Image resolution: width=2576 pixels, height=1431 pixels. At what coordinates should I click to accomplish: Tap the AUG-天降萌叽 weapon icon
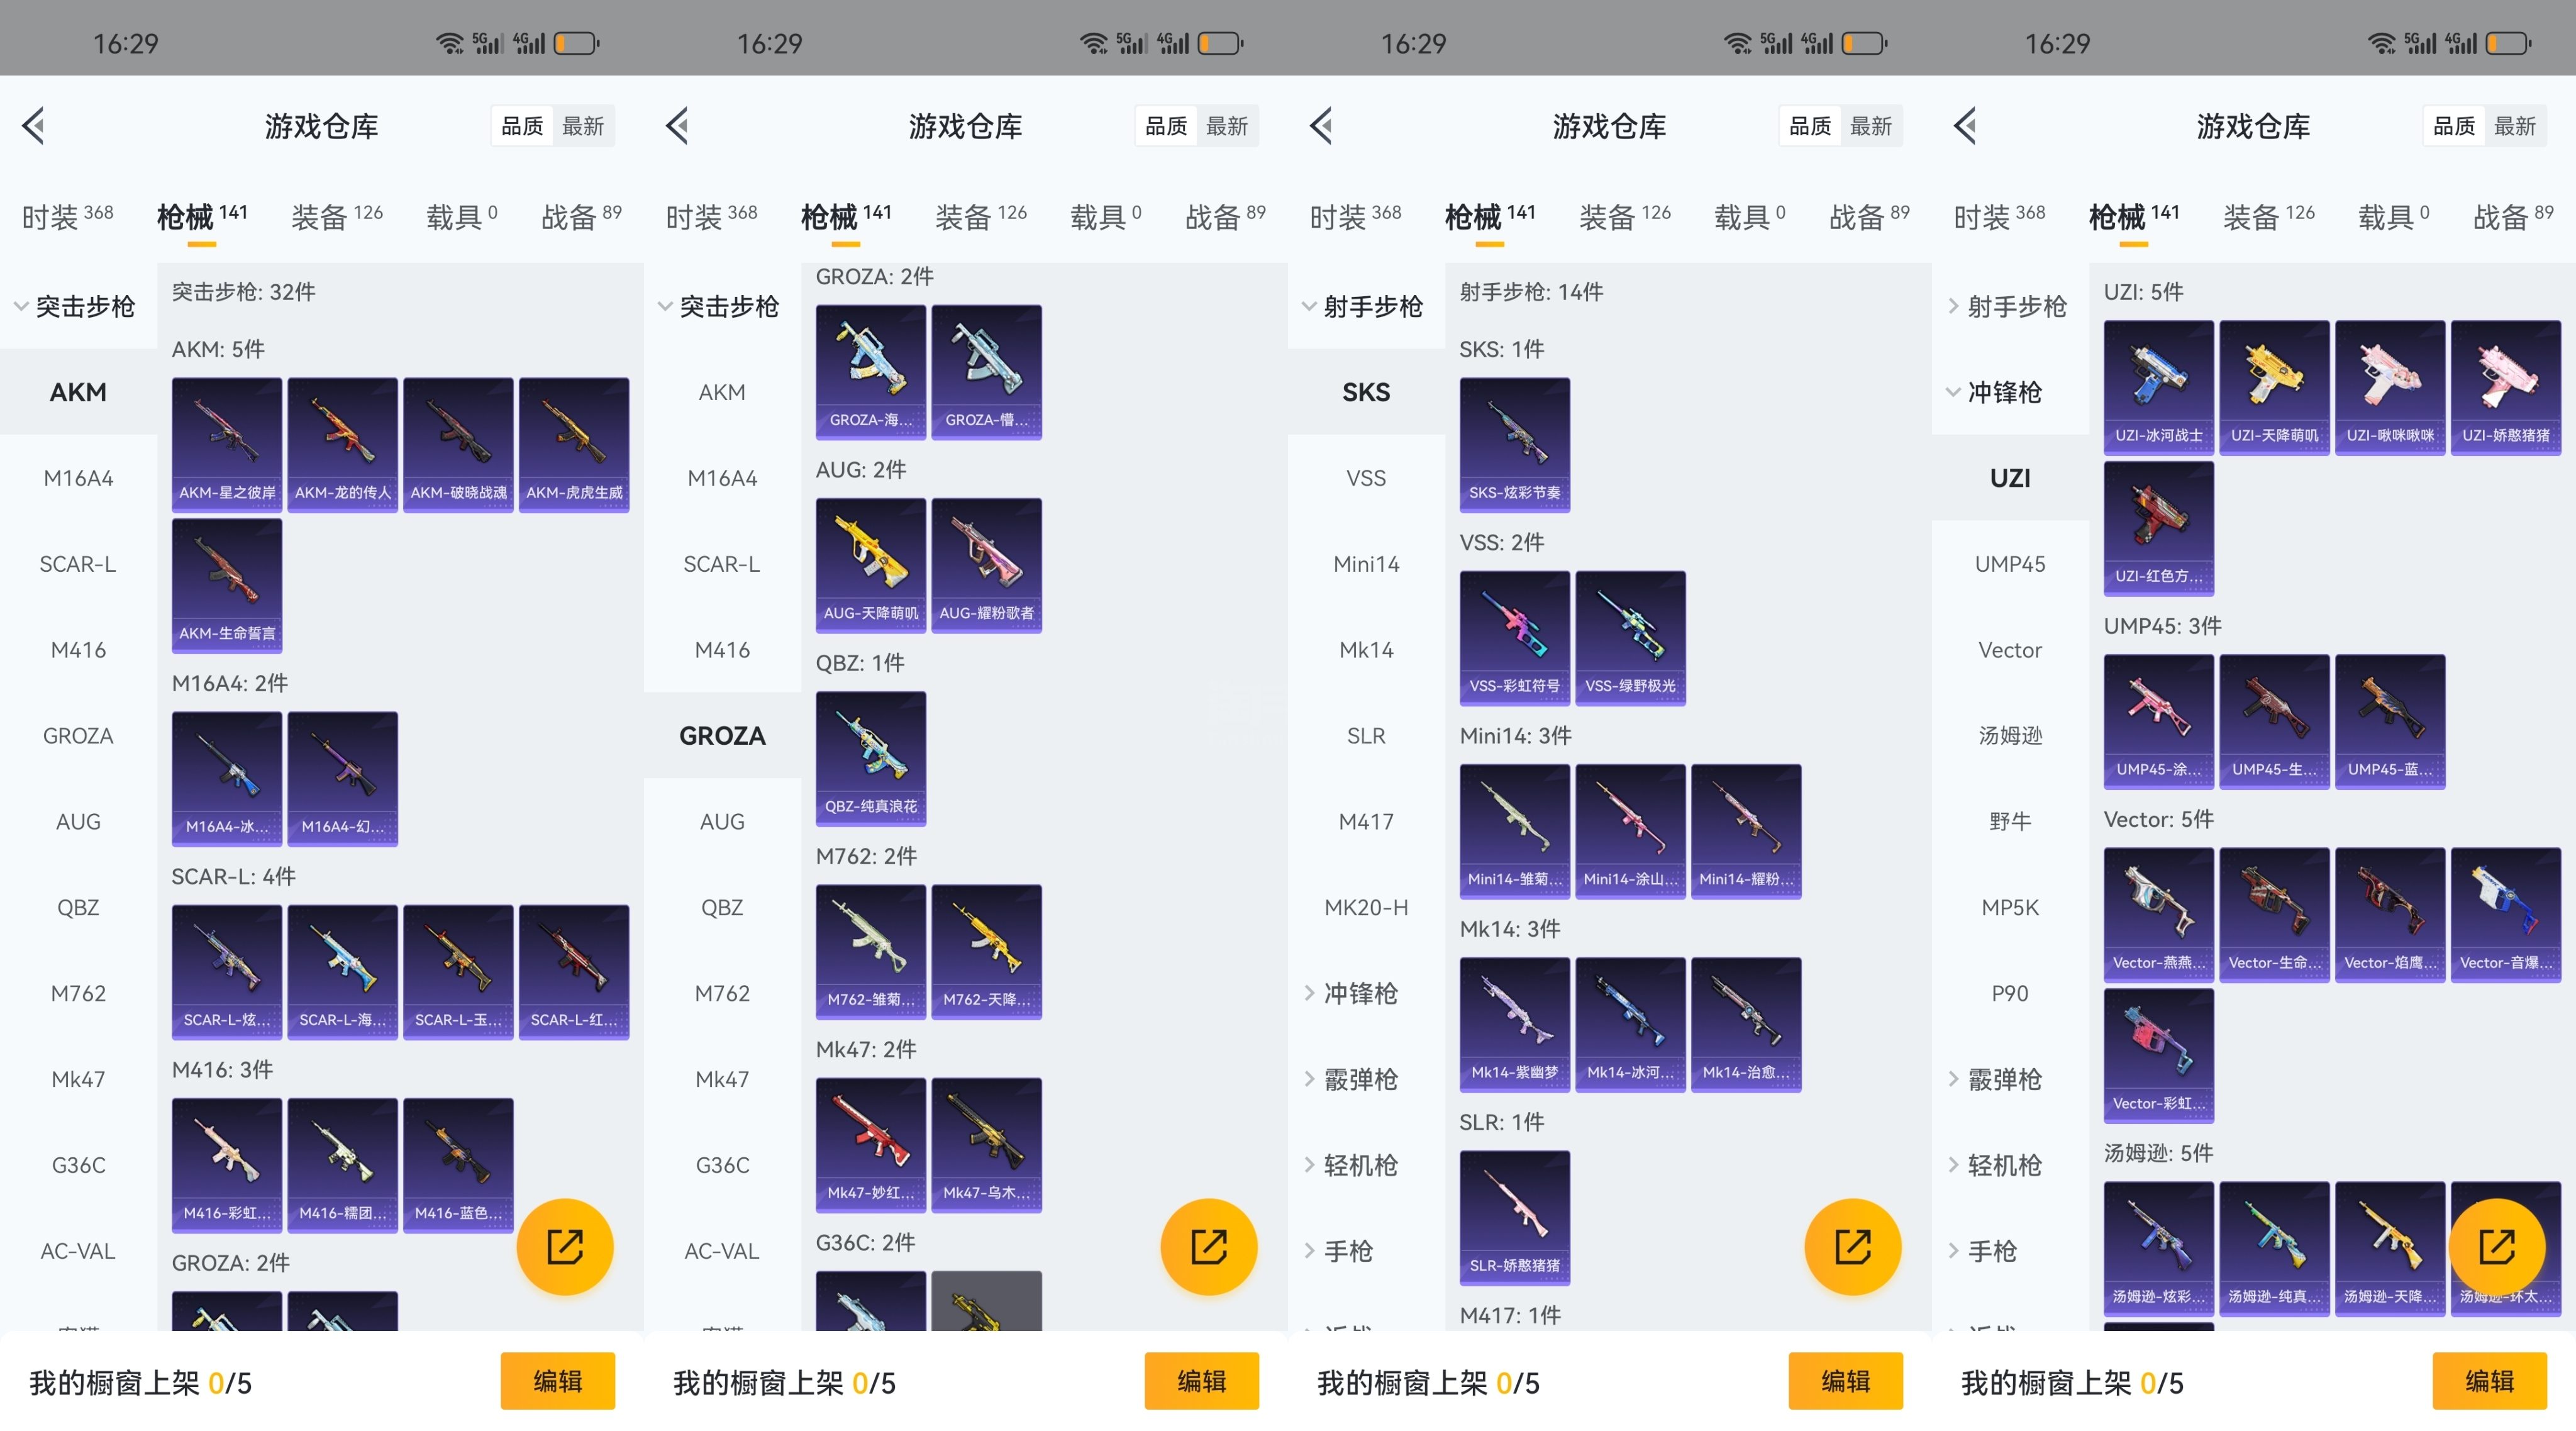871,566
